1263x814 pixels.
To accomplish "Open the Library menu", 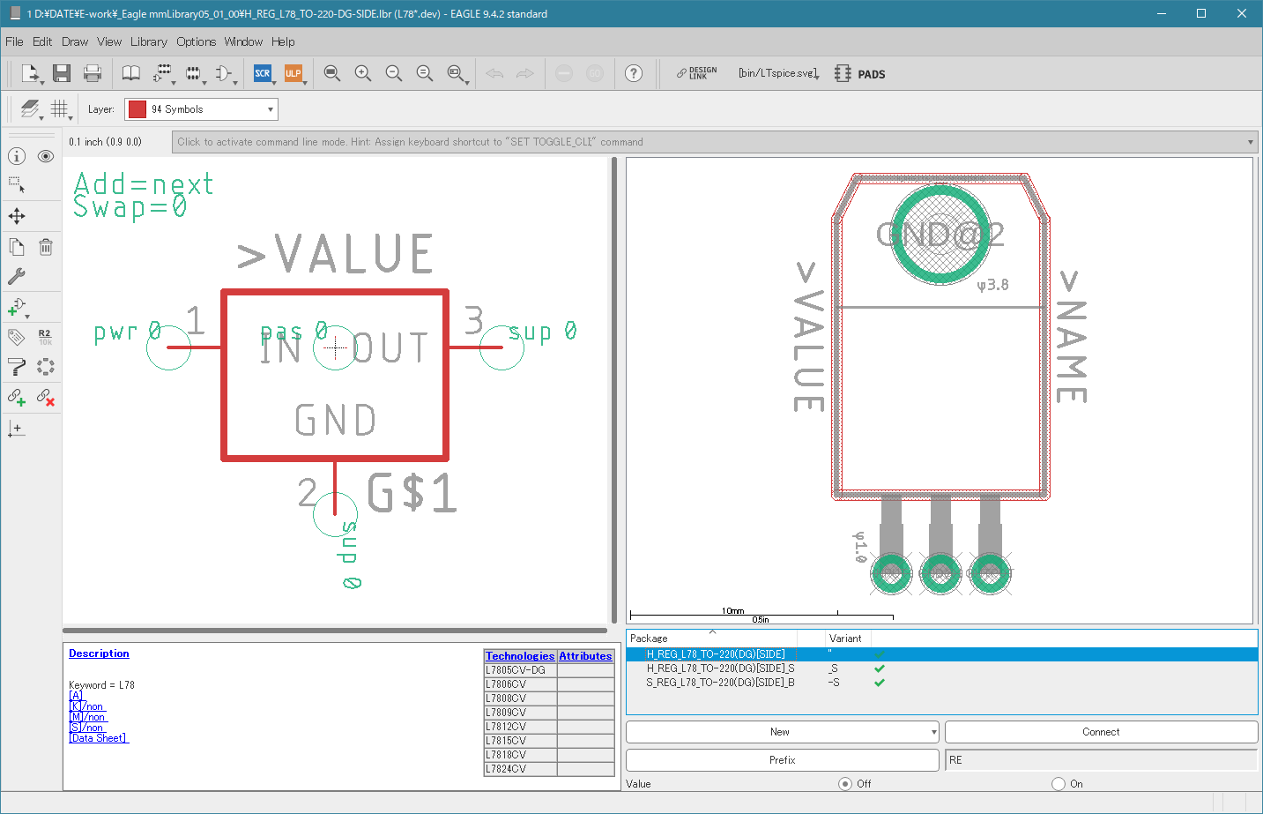I will click(148, 41).
